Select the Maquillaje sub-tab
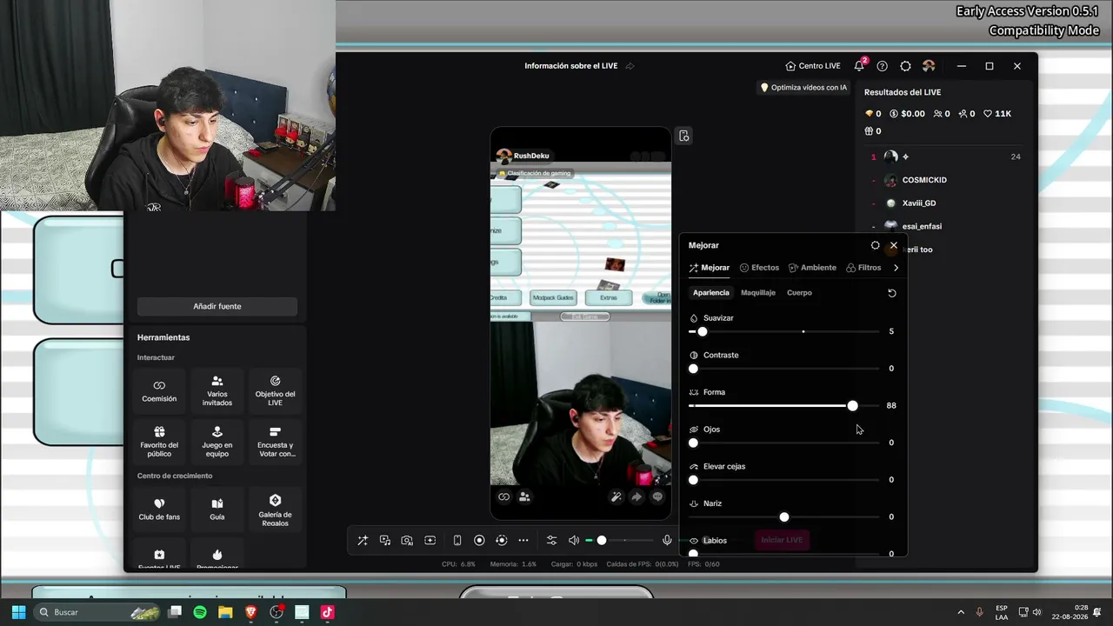Viewport: 1113px width, 626px height. (758, 293)
